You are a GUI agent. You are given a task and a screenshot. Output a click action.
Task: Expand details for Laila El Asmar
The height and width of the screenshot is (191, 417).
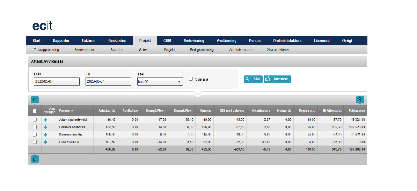tap(45, 142)
